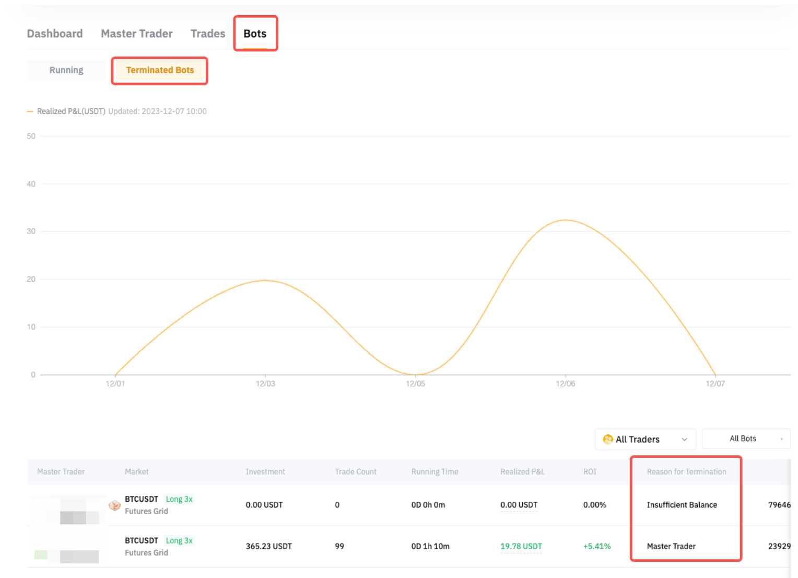The height and width of the screenshot is (578, 798).
Task: Go to the Trades tab
Action: (x=208, y=33)
